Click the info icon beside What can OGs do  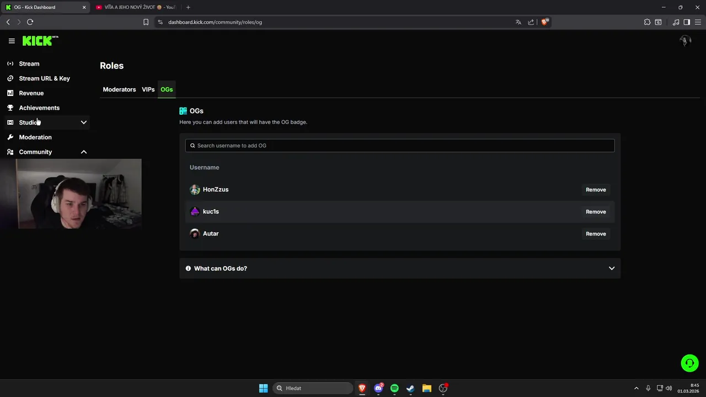(188, 269)
